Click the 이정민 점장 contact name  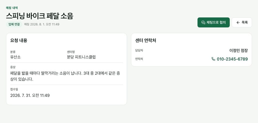(238, 51)
